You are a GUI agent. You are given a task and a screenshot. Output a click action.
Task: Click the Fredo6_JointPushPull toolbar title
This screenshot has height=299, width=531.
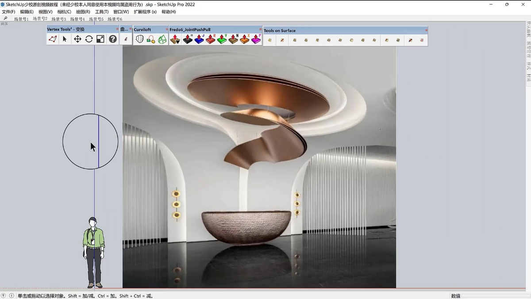pyautogui.click(x=190, y=30)
